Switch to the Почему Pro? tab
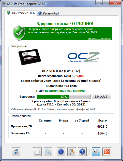Image resolution: width=123 pixels, height=161 pixels. pyautogui.click(x=48, y=13)
